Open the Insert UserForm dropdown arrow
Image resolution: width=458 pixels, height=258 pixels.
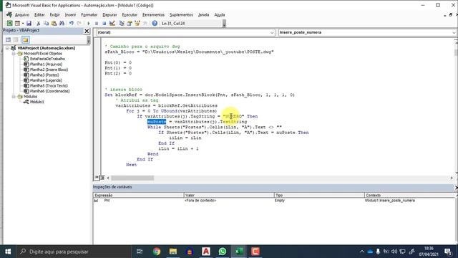coord(22,23)
